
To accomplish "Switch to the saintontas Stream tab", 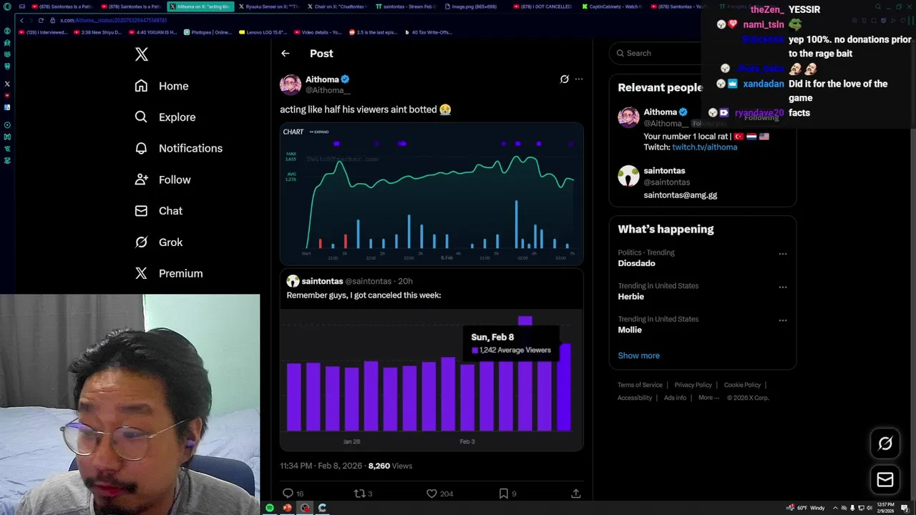I will coord(406,6).
